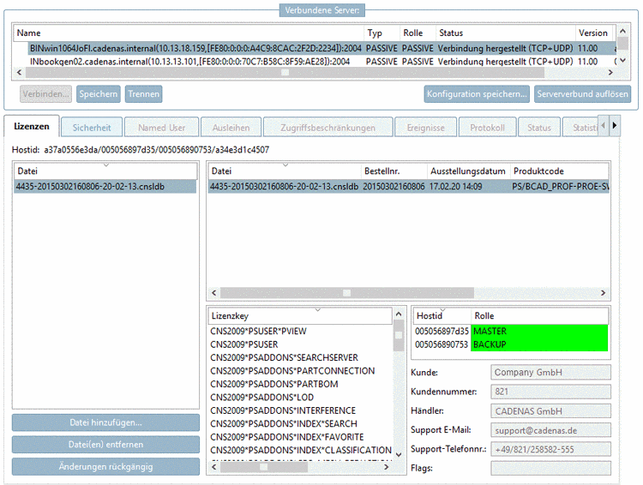
Task: Select CNS2009*PSADDONS*LOD key
Action: [300, 398]
